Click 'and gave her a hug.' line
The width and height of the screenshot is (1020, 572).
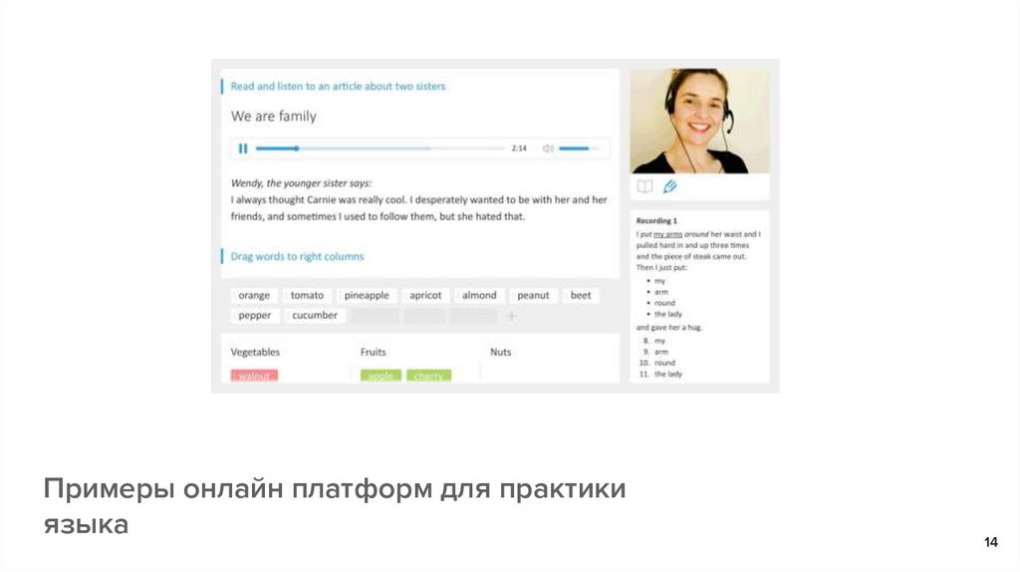pyautogui.click(x=668, y=327)
